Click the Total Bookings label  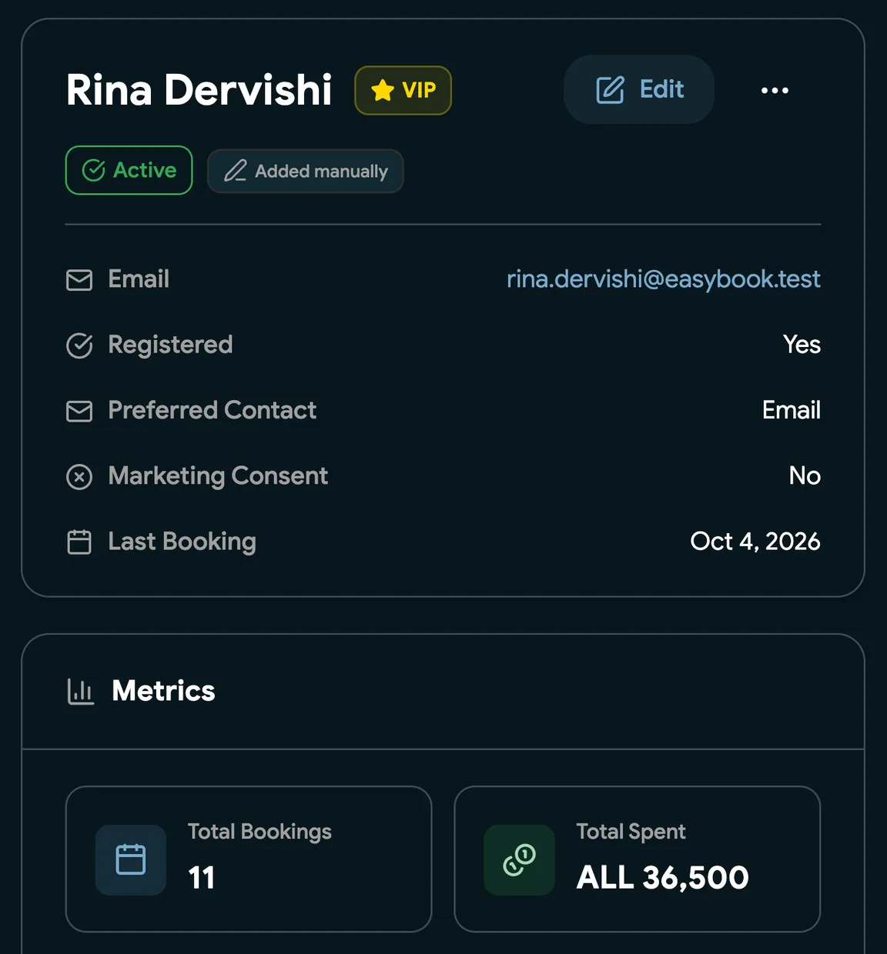259,832
